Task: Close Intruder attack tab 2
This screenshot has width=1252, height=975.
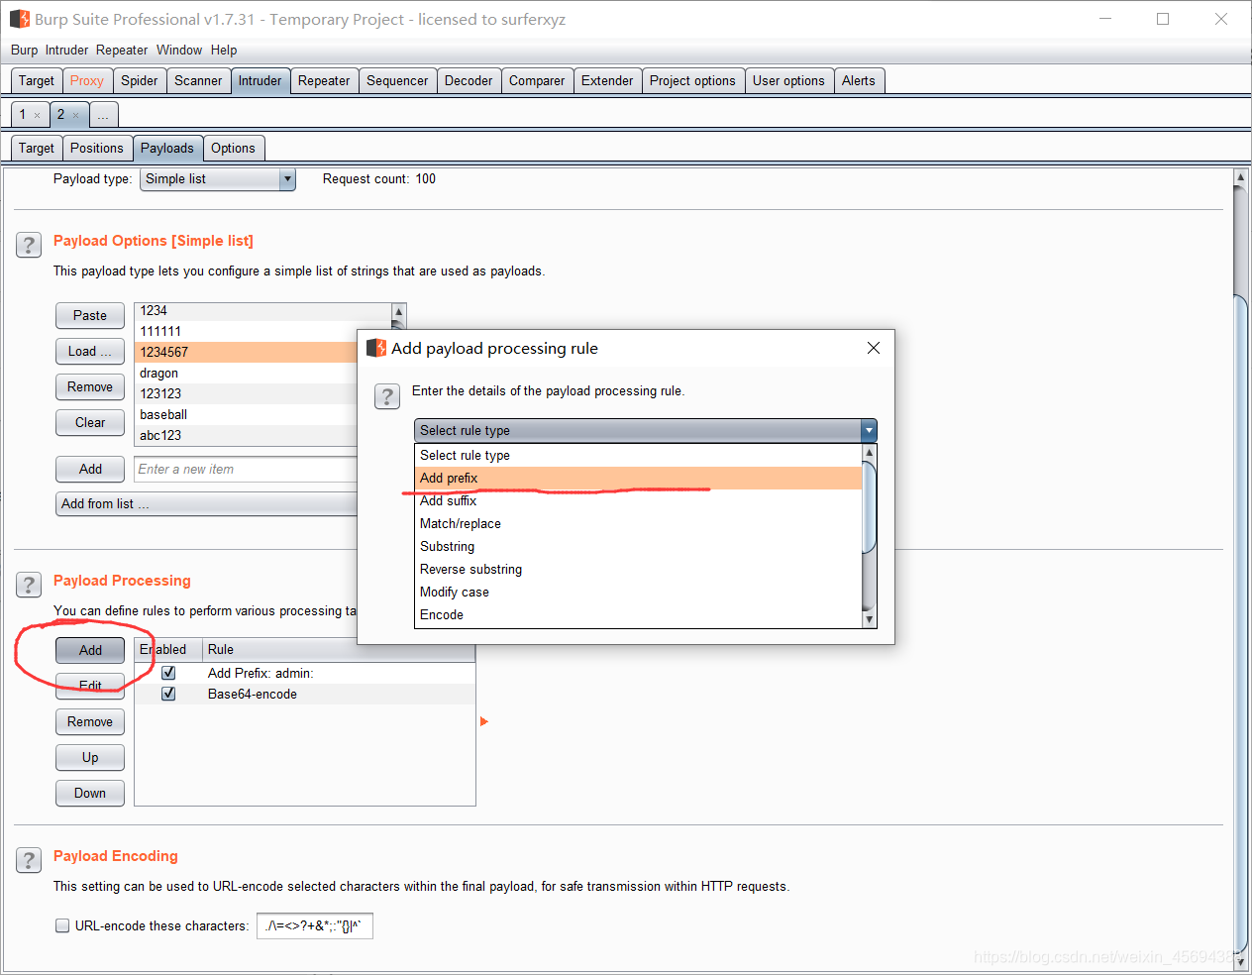Action: [75, 116]
